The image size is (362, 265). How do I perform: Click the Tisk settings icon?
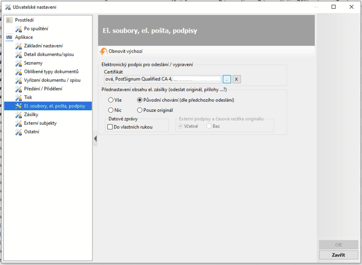pyautogui.click(x=19, y=98)
